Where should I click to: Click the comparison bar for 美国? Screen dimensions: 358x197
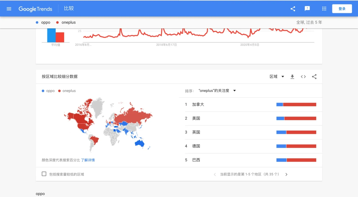296,118
